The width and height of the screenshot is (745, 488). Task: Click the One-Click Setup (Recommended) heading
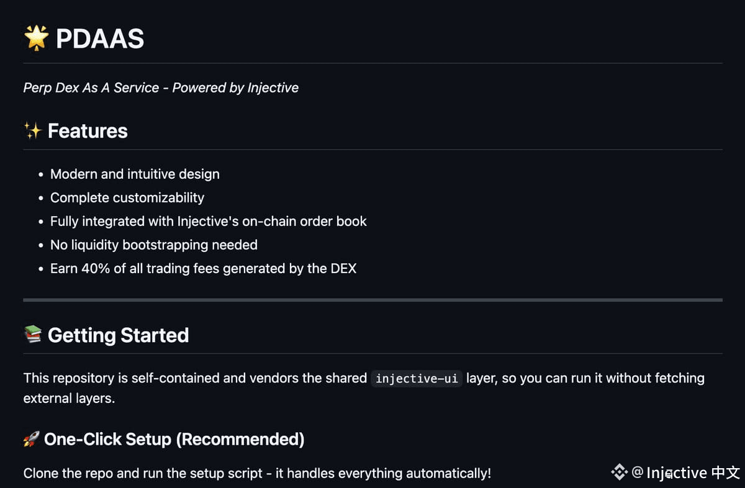[x=174, y=440]
